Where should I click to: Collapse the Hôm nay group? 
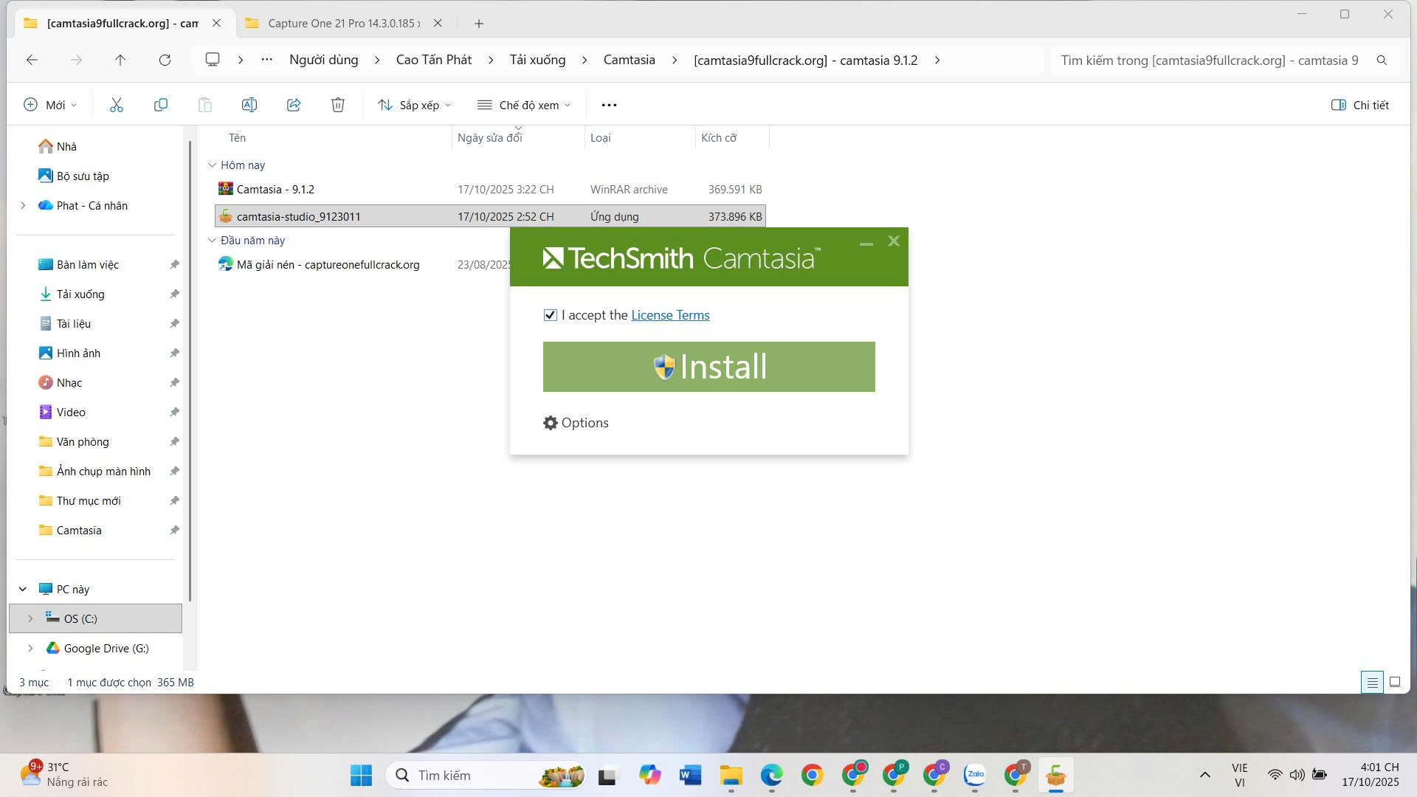(x=212, y=165)
